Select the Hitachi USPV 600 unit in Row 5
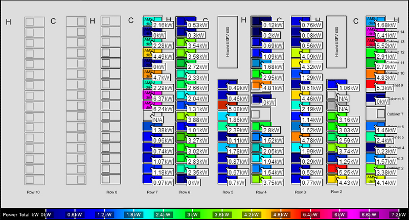The height and width of the screenshot is (220, 409). pyautogui.click(x=228, y=42)
